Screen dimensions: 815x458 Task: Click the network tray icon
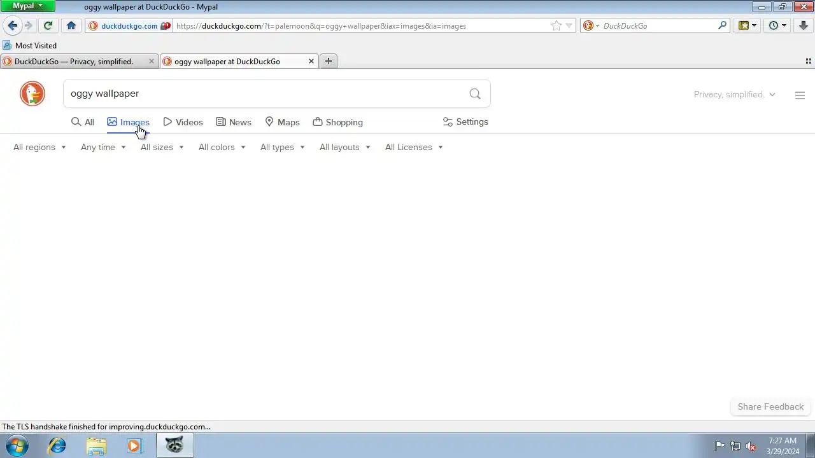[x=735, y=446]
